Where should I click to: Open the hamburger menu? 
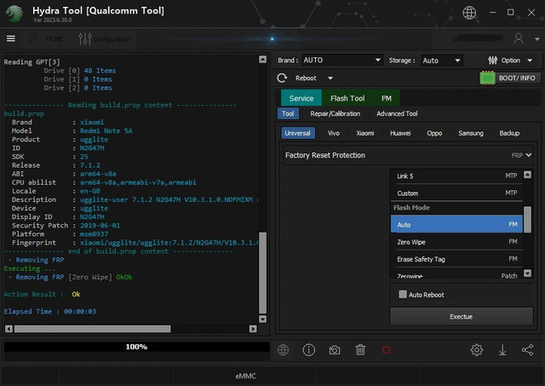pyautogui.click(x=11, y=38)
